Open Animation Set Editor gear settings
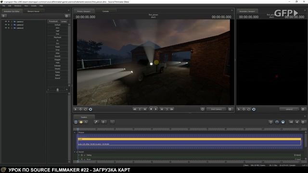This screenshot has height=173, width=308. coord(66,16)
